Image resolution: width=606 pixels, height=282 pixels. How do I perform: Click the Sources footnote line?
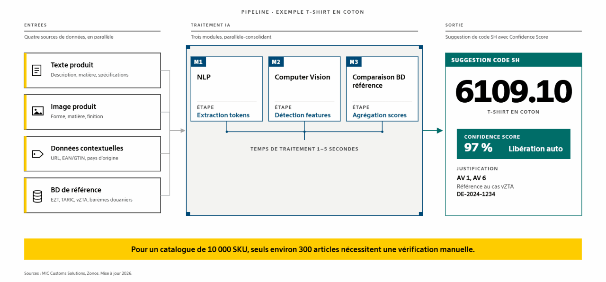[78, 273]
